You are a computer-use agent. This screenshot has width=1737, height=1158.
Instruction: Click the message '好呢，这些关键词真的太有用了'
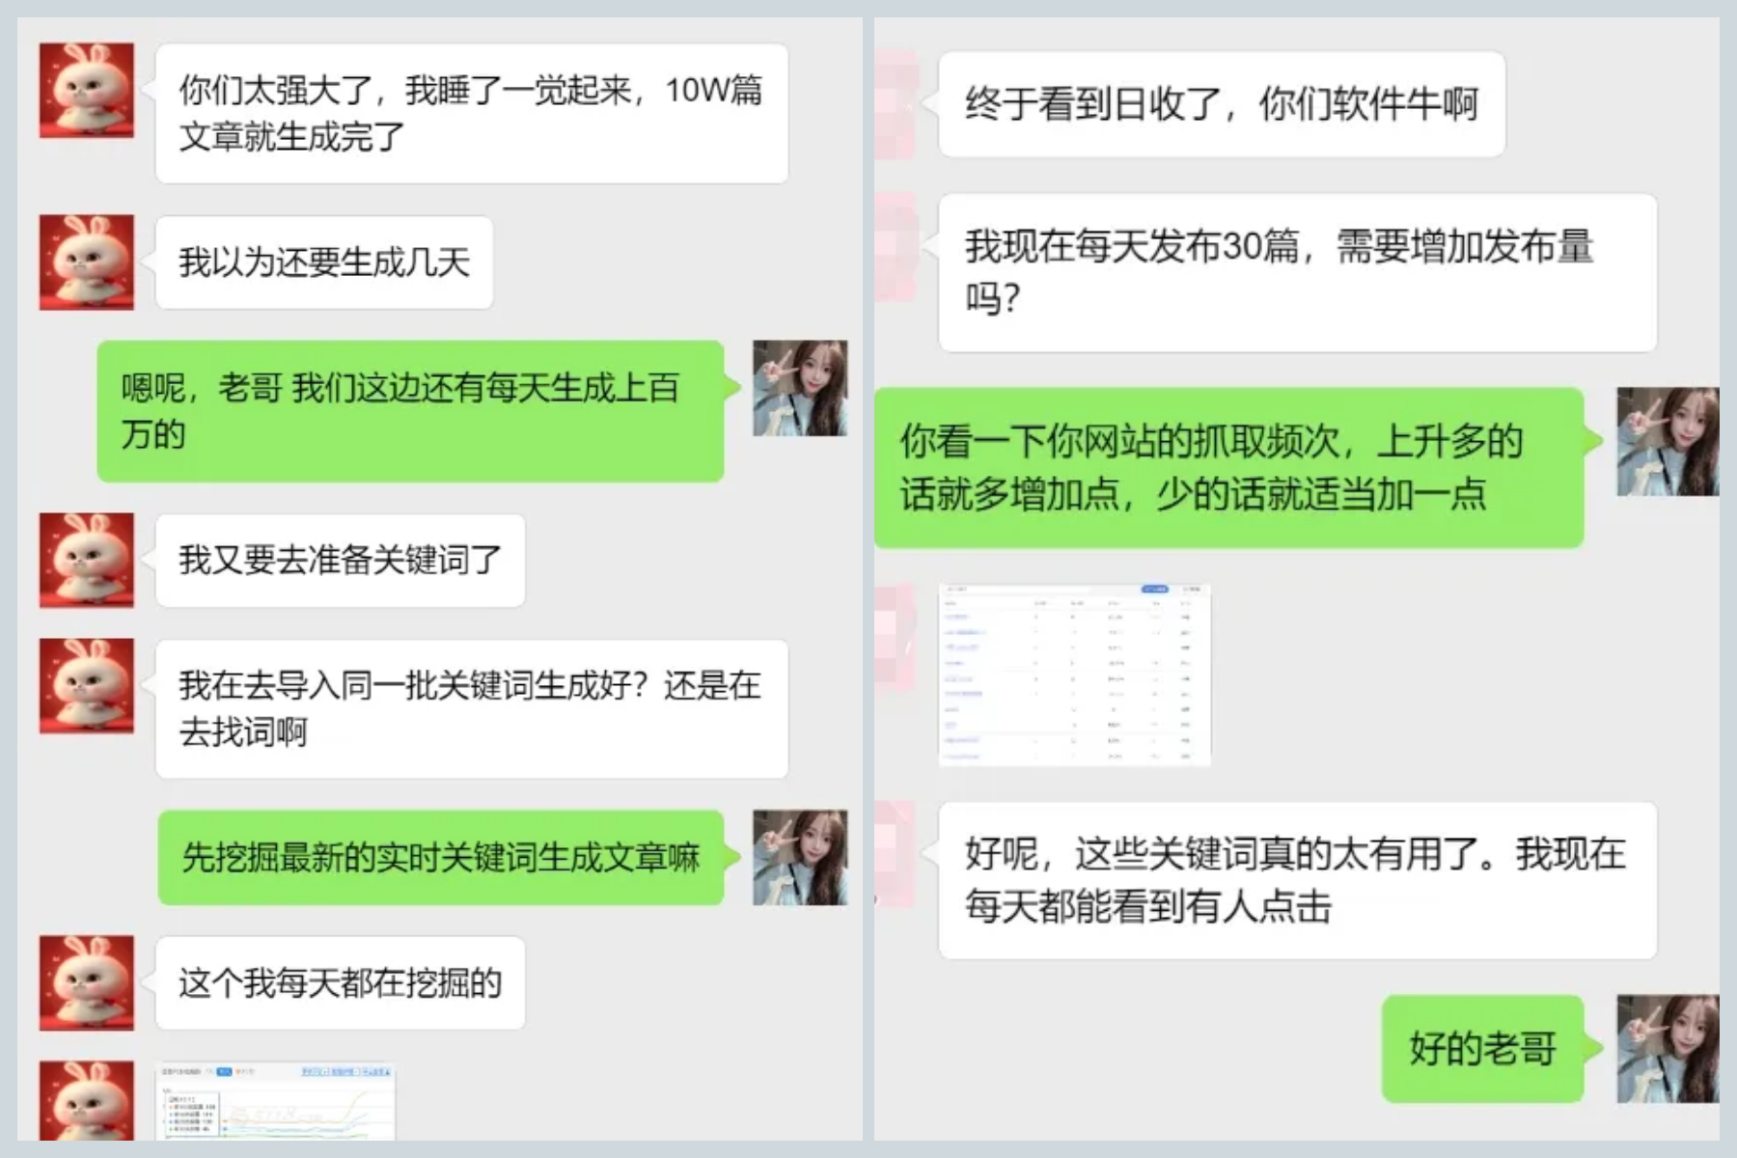click(1298, 880)
